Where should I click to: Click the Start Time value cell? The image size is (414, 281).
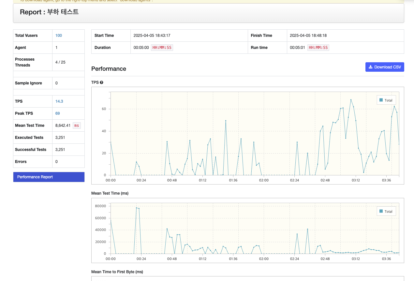pyautogui.click(x=189, y=36)
